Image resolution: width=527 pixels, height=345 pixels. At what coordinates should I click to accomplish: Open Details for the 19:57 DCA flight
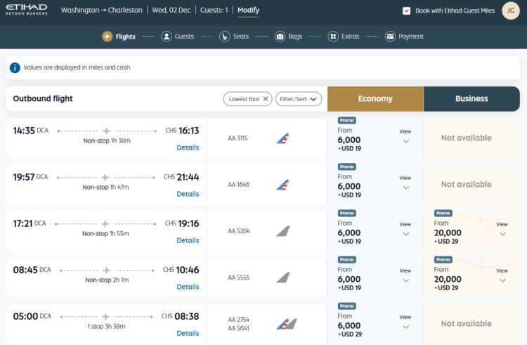tap(188, 194)
